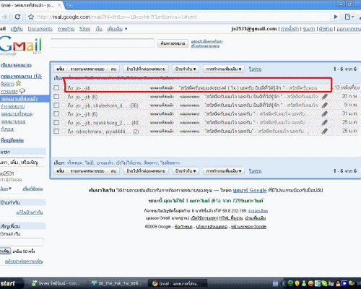Viewport: 361px width, 289px height.
Task: Open the settings link after jo2531@gmail.com
Action: click(x=290, y=29)
